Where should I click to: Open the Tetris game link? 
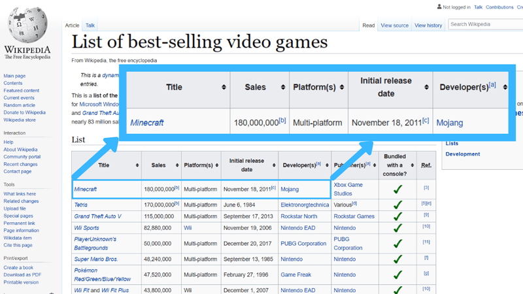(x=80, y=204)
